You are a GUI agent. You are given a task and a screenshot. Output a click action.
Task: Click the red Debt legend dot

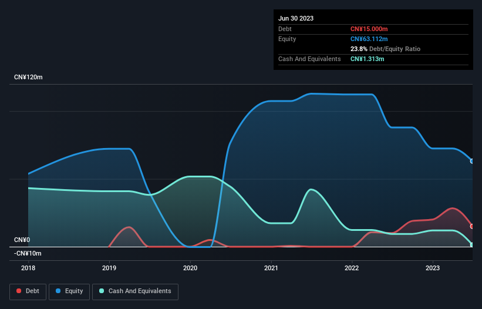(x=19, y=291)
